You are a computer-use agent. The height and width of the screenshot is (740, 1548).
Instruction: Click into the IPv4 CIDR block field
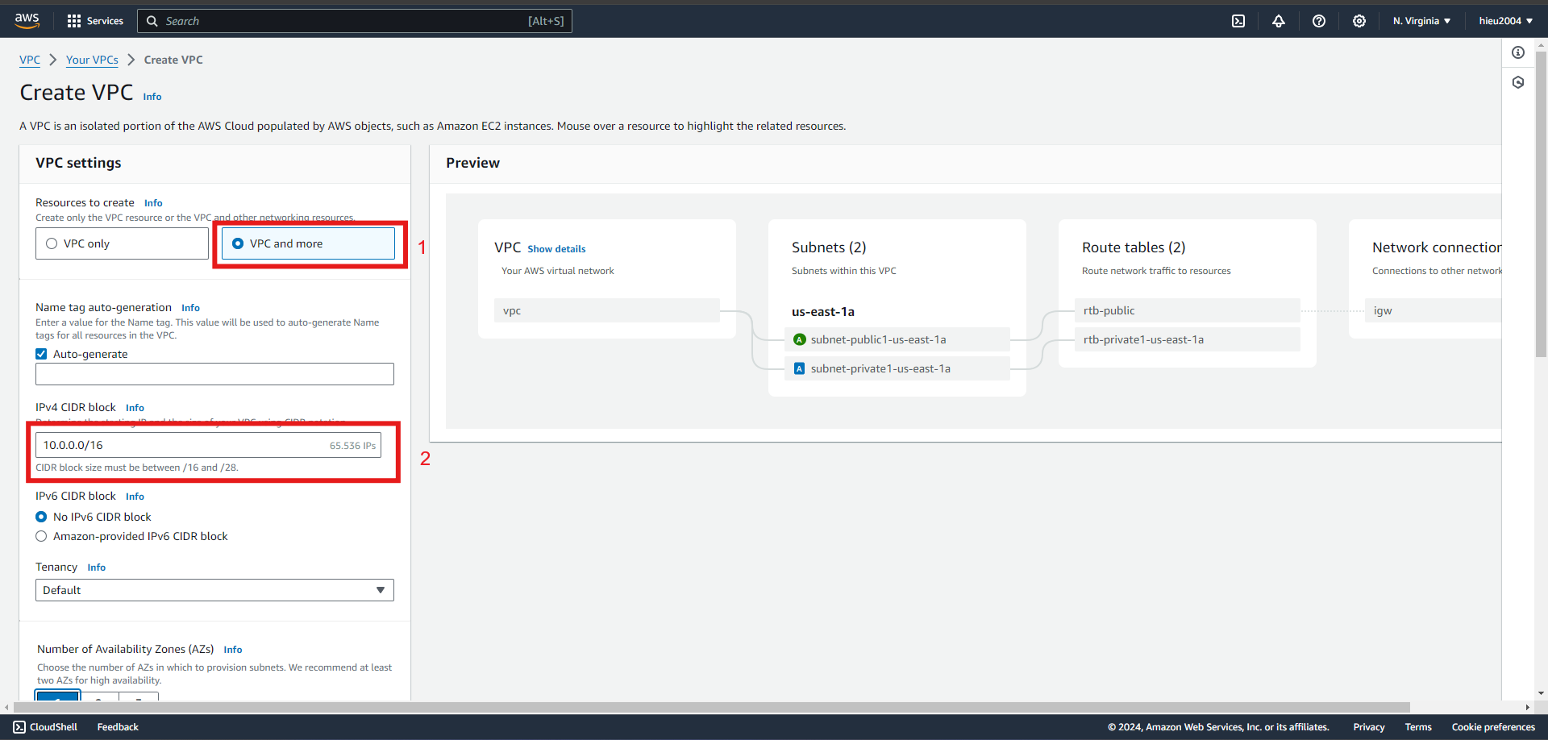point(208,445)
